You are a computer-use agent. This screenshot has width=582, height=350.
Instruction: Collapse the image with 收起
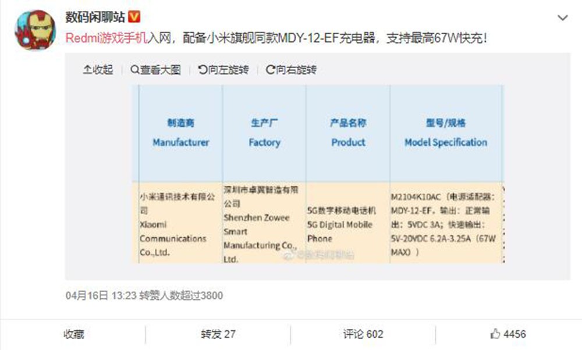click(x=98, y=70)
